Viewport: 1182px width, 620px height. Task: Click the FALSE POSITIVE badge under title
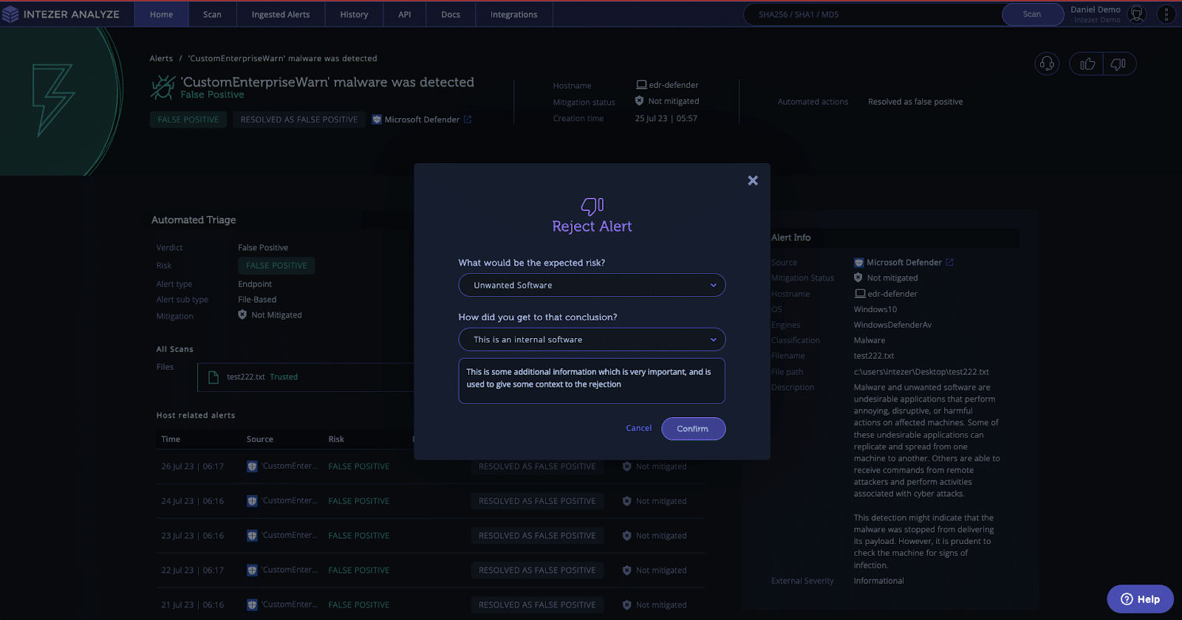188,120
